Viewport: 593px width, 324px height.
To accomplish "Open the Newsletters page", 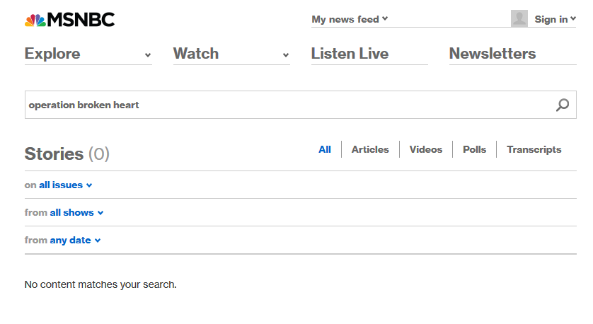I will [x=493, y=54].
